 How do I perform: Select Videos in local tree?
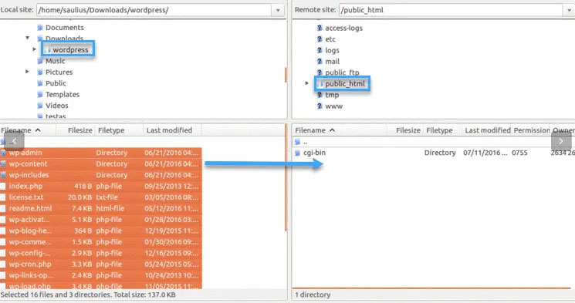click(x=57, y=106)
